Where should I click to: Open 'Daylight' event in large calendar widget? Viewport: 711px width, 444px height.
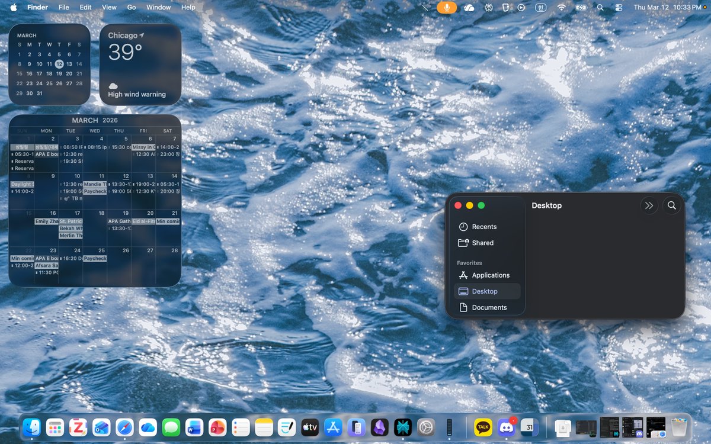tap(22, 184)
